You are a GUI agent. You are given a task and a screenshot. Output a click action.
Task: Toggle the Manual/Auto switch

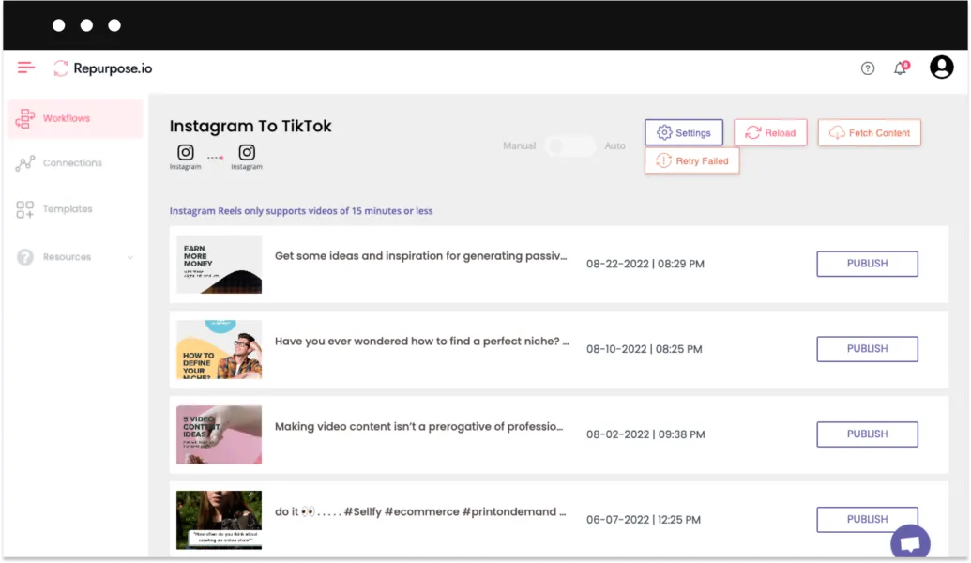pos(569,146)
